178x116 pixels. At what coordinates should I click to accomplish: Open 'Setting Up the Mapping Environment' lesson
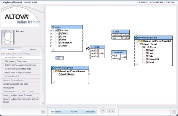21,65
